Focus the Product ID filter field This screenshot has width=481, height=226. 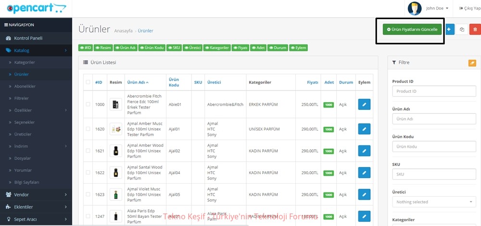pyautogui.click(x=434, y=91)
